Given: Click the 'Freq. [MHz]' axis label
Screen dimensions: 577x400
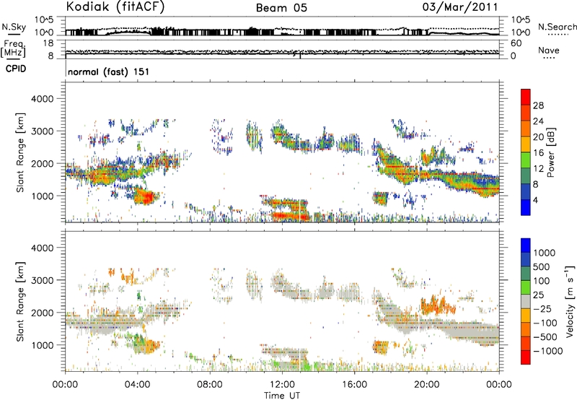Looking at the screenshot, I should pyautogui.click(x=13, y=48).
